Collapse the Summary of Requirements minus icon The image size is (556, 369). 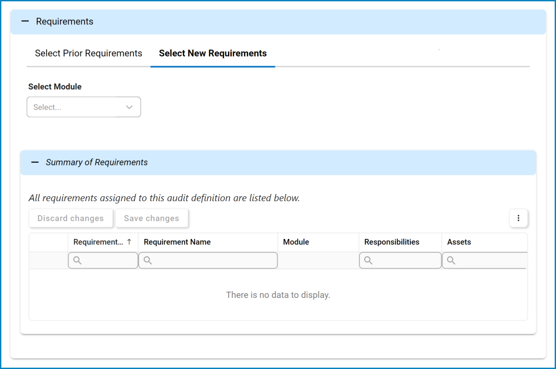pyautogui.click(x=35, y=162)
